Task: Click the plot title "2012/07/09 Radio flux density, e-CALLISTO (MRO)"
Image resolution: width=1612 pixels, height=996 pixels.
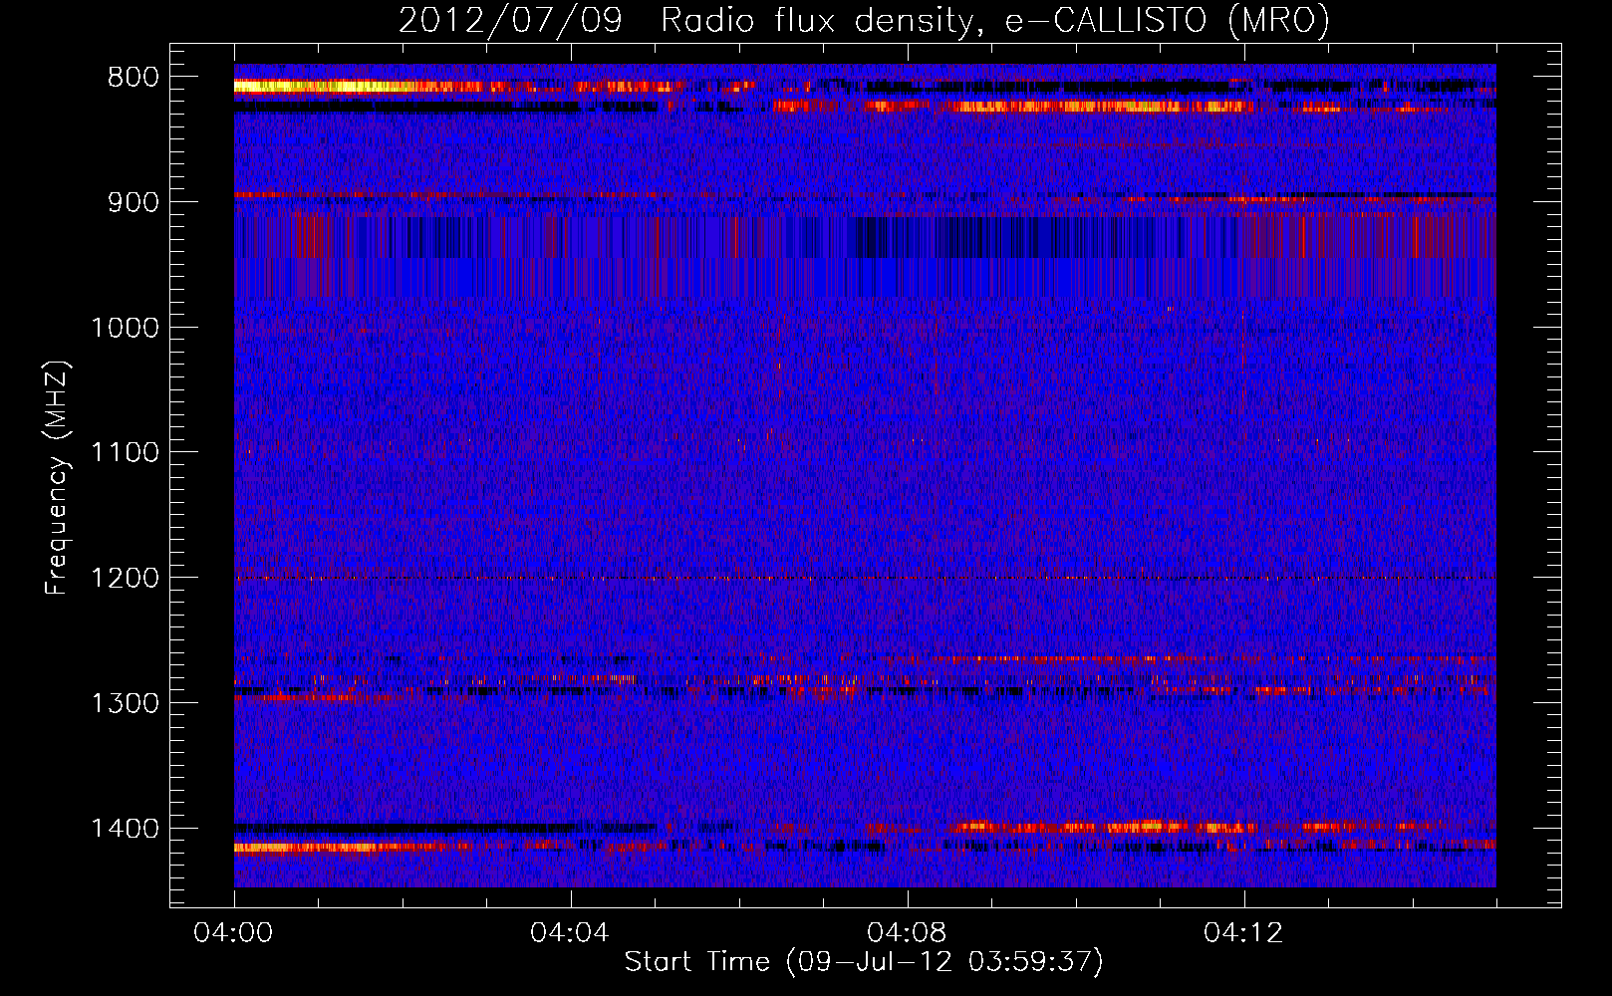Action: (864, 20)
